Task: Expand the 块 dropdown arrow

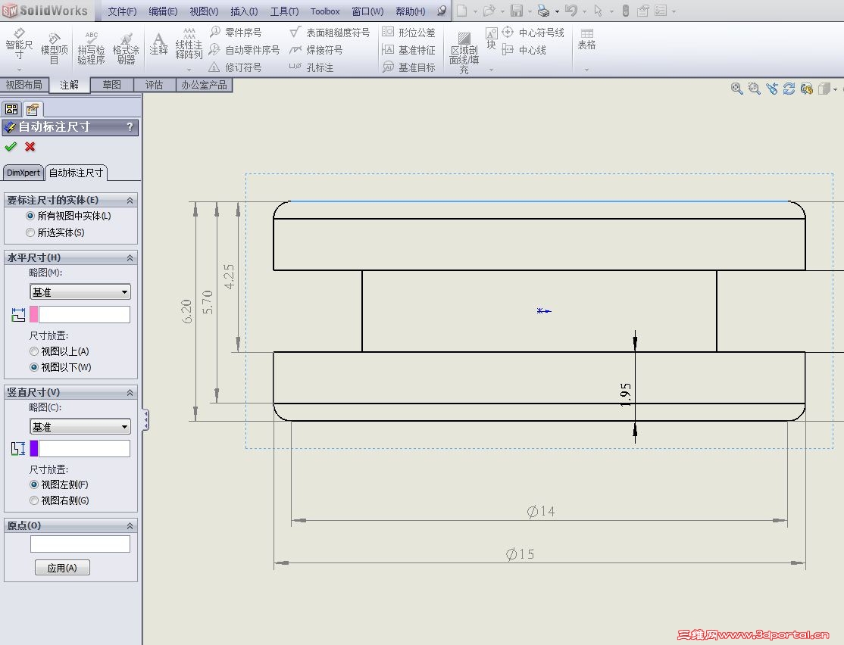Action: [x=492, y=70]
